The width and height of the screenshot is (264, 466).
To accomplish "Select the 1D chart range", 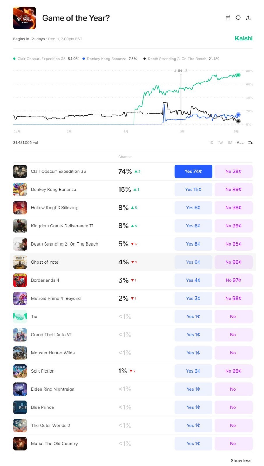I will [x=211, y=143].
